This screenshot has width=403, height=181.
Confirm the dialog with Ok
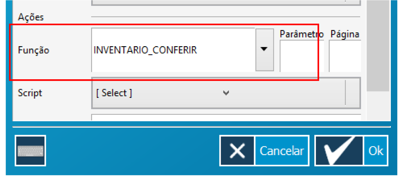click(376, 151)
